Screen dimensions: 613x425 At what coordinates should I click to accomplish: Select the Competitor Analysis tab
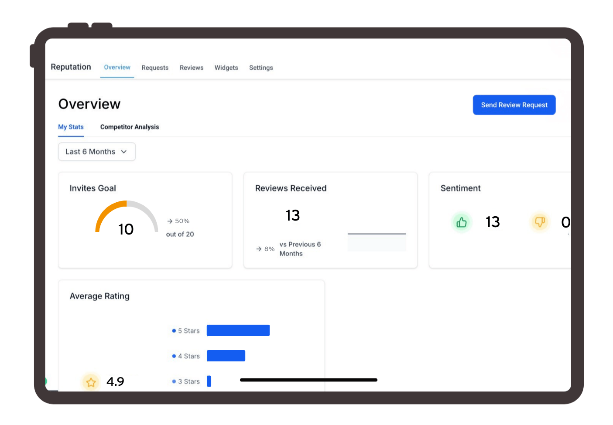(x=130, y=127)
